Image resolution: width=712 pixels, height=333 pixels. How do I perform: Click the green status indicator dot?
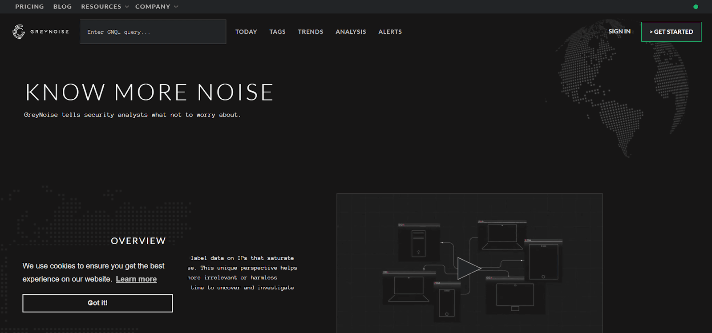pos(696,7)
